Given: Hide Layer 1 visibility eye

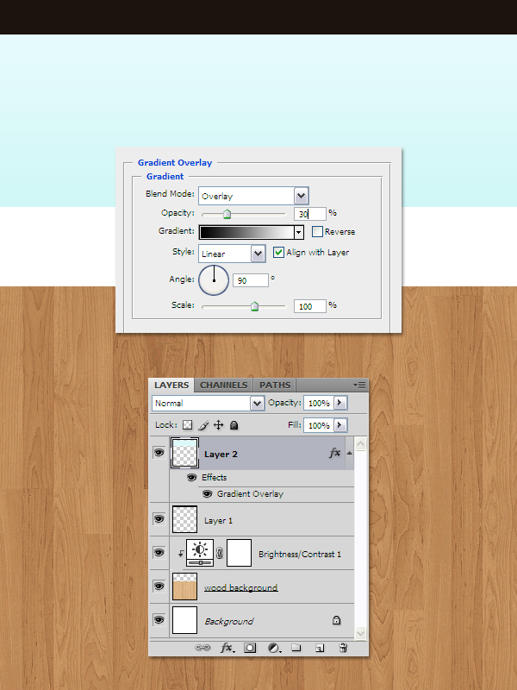Looking at the screenshot, I should tap(159, 519).
